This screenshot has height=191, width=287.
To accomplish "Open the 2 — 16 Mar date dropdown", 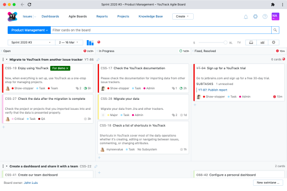I will [x=69, y=42].
